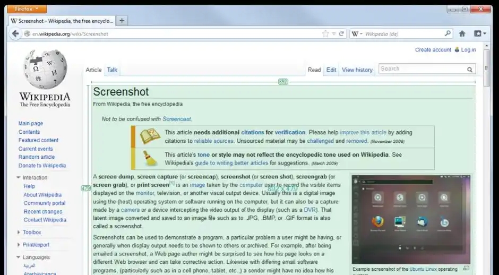Click the Log in link
The width and height of the screenshot is (499, 275).
coord(468,50)
